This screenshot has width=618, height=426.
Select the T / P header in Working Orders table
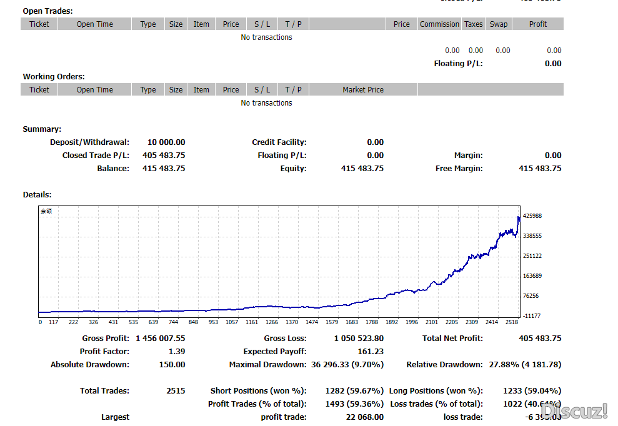coord(293,89)
